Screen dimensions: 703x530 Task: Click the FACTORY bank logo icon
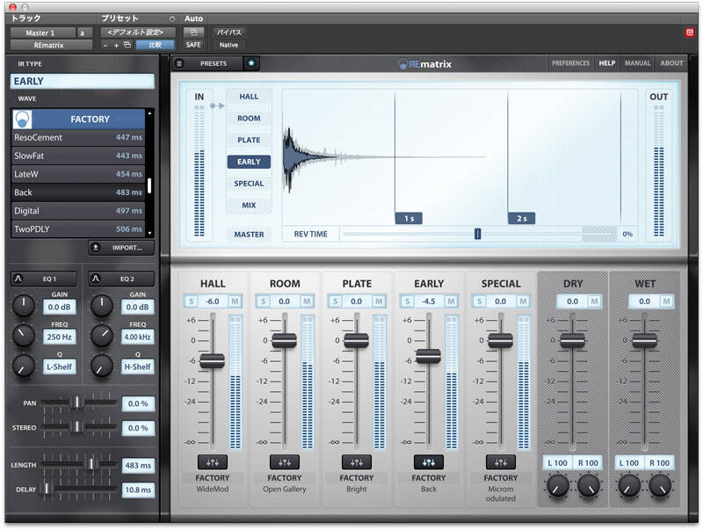[23, 120]
